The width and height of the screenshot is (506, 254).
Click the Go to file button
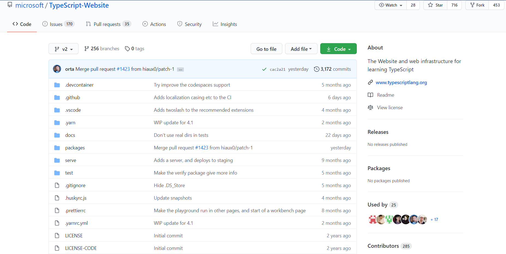point(266,49)
